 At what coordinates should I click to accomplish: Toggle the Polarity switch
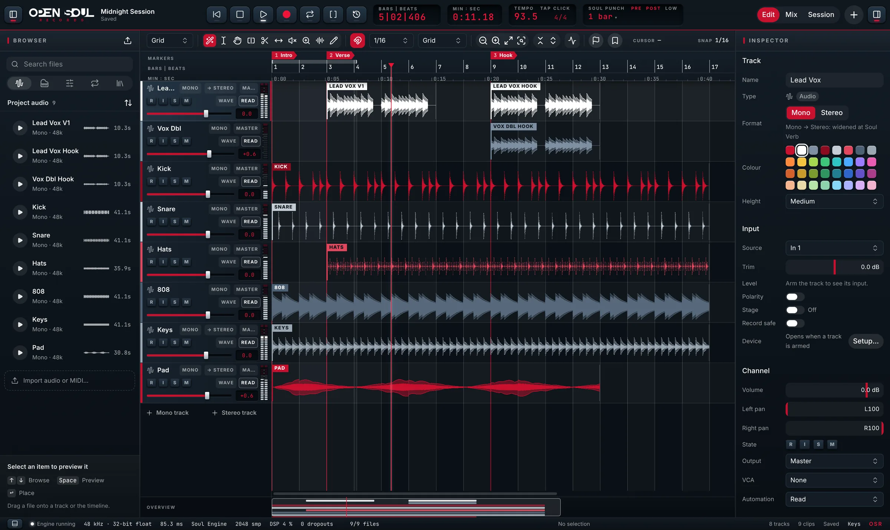[795, 297]
